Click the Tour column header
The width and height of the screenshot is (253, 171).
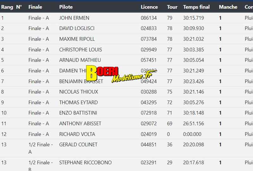172,7
